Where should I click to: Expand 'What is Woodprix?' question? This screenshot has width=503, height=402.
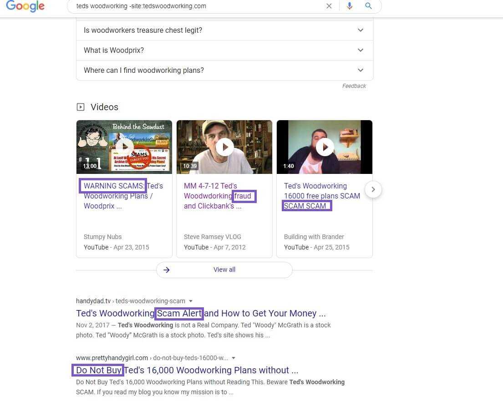[x=224, y=51]
